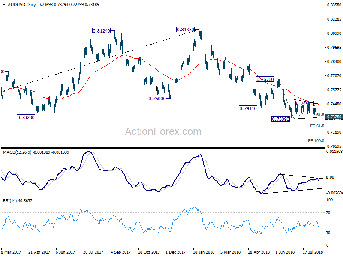Click the AUDUSD,Daily chart title

[22, 5]
